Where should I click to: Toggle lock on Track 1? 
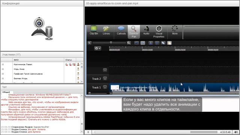(x=105, y=87)
